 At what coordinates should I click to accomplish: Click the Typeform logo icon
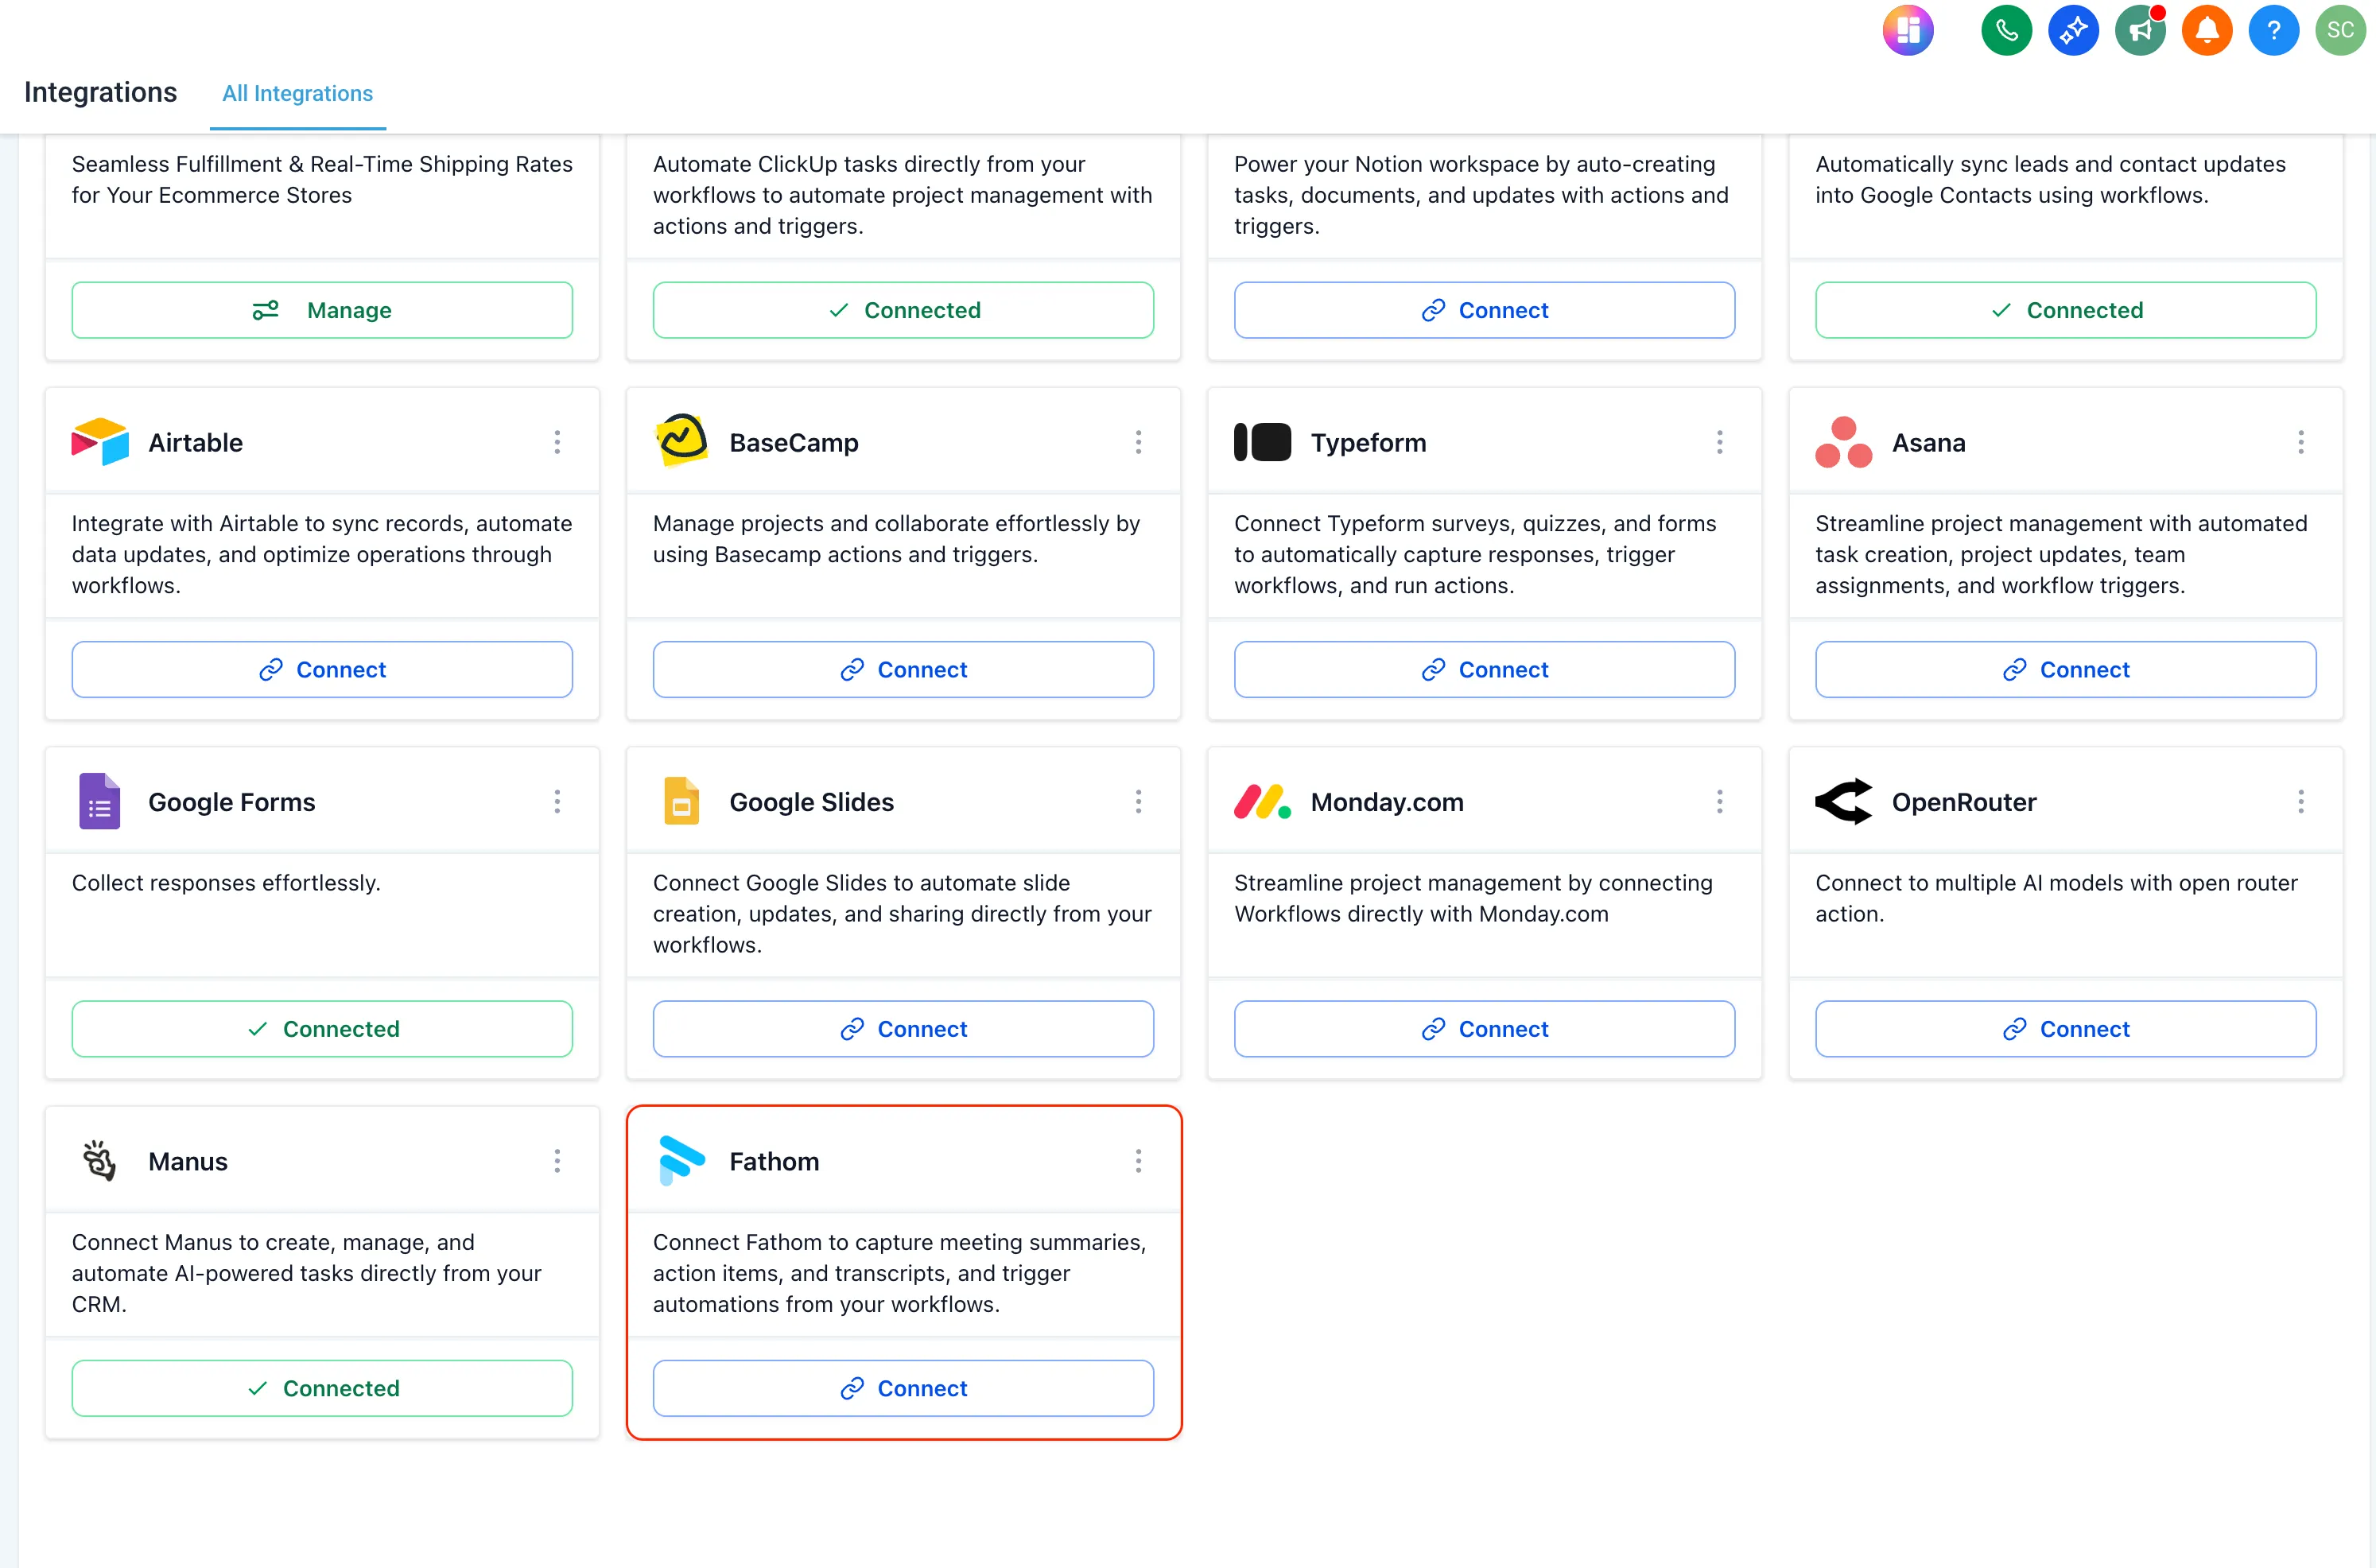point(1262,441)
